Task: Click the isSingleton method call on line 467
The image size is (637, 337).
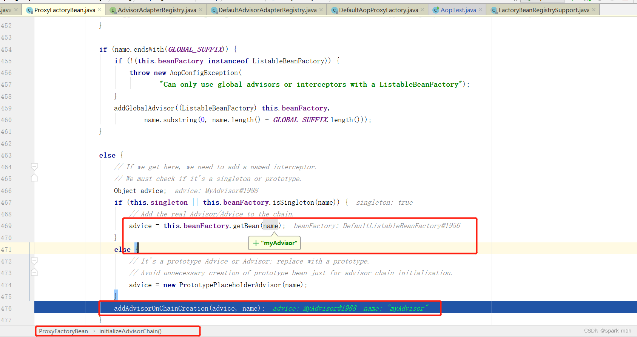Action: pyautogui.click(x=293, y=202)
